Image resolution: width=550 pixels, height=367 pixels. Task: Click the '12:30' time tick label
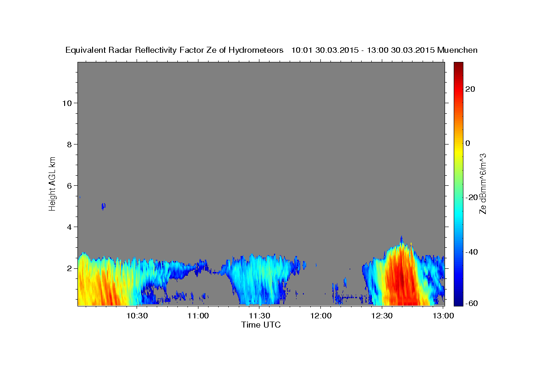tap(382, 316)
